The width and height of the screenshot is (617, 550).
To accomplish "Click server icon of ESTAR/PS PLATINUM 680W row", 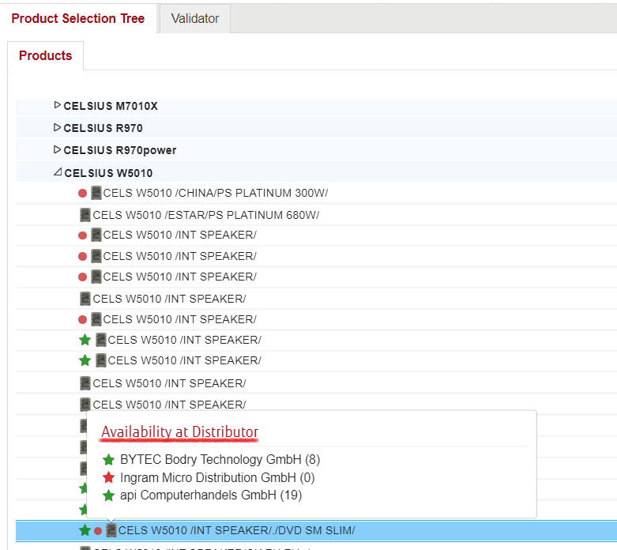I will [85, 215].
